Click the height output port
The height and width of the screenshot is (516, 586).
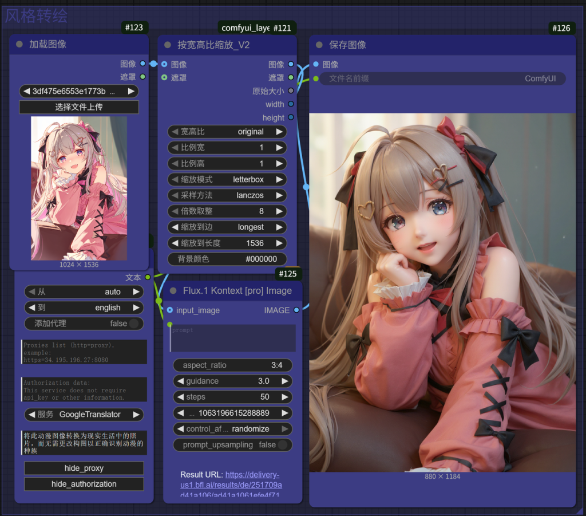pyautogui.click(x=291, y=117)
